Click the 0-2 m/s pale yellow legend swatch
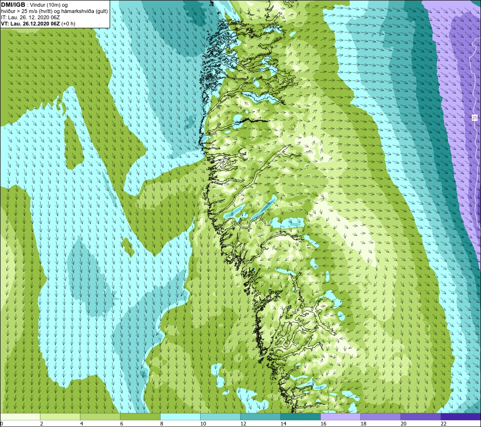Screen dimensions: 481x427 pyautogui.click(x=20, y=416)
